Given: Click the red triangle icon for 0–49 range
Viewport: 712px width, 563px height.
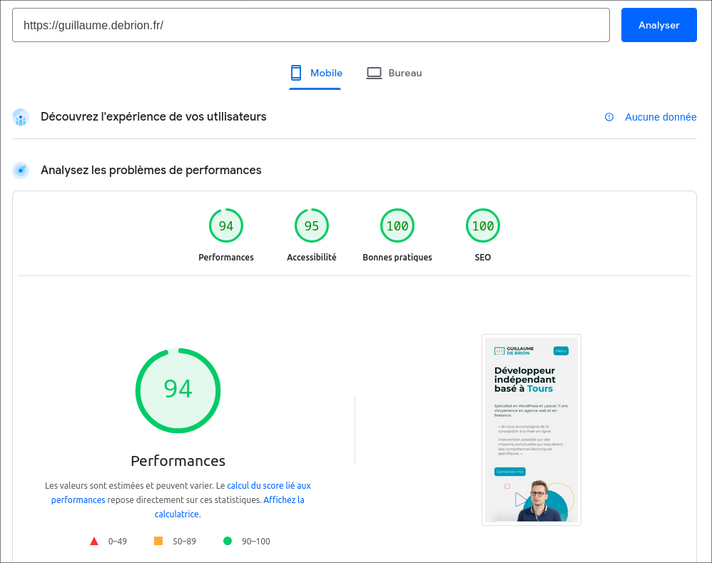Looking at the screenshot, I should 94,541.
